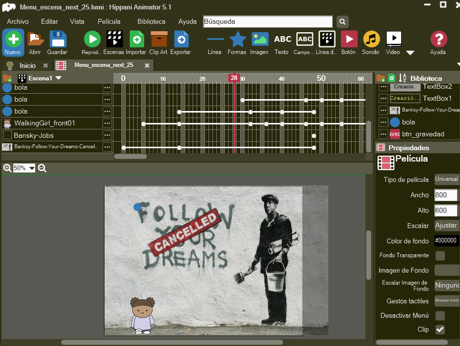This screenshot has height=346, width=460.
Task: Open options for Bansky-Jobs layer
Action: [107, 135]
